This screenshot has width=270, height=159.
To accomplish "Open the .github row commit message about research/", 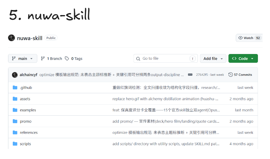I will (x=166, y=88).
